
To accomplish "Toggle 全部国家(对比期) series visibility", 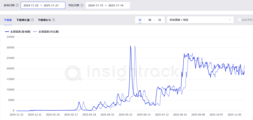I will (x=49, y=32).
